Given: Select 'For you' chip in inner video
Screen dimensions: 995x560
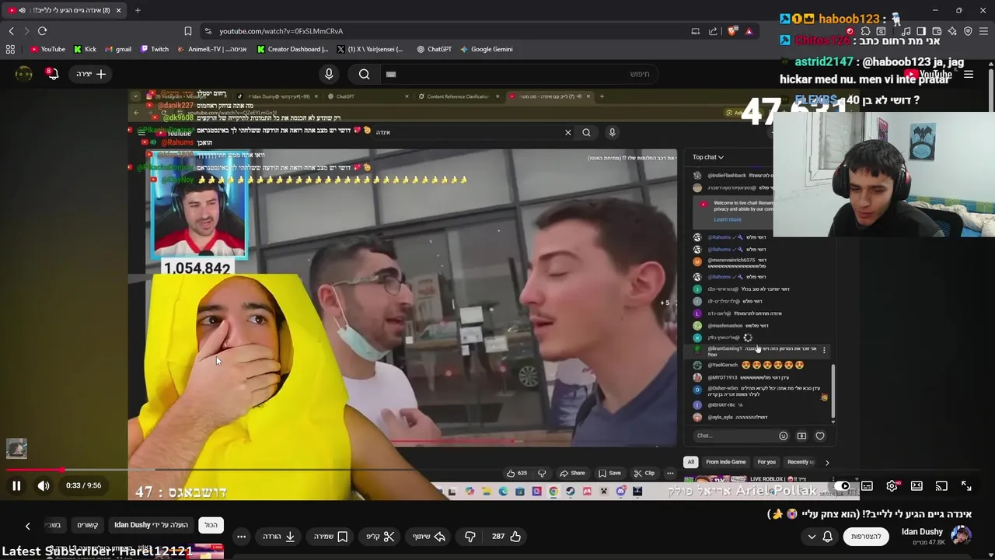Looking at the screenshot, I should pyautogui.click(x=766, y=462).
